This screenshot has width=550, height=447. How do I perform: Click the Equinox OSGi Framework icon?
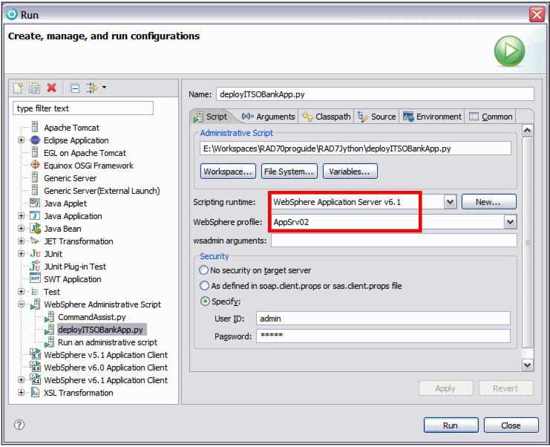[x=36, y=165]
